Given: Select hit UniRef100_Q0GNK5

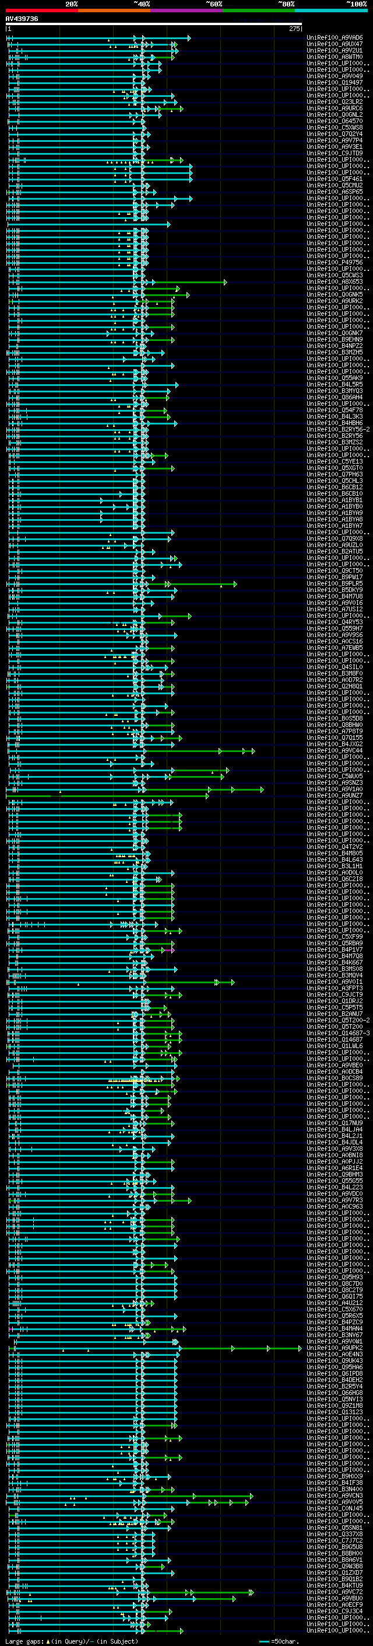Looking at the screenshot, I should click(335, 294).
